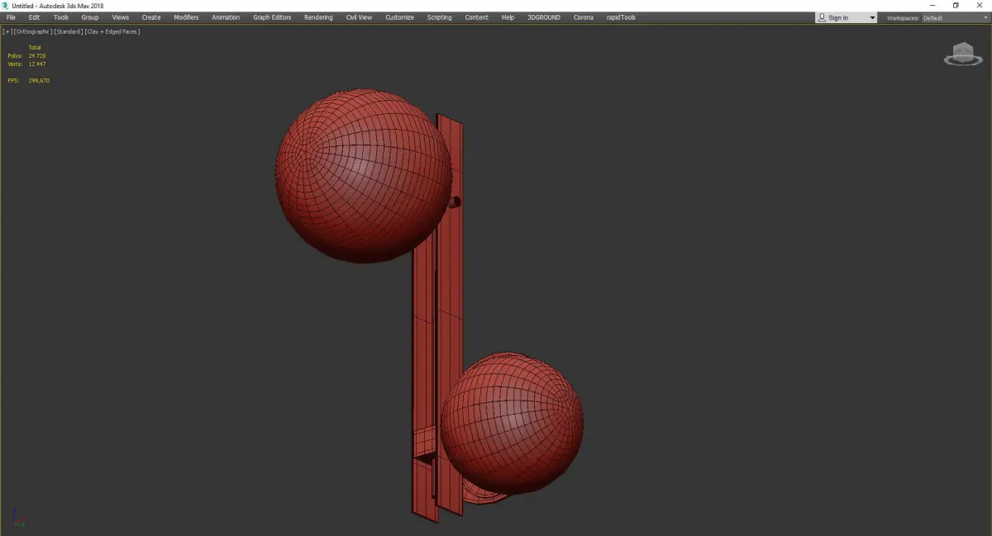Open the Content menu
This screenshot has height=536, width=992.
click(x=476, y=17)
